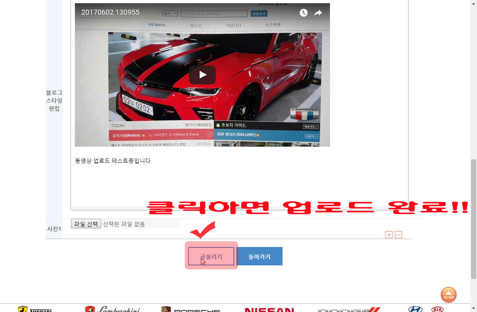Submit the post with 글올리기 button
Image resolution: width=477 pixels, height=312 pixels.
(211, 256)
